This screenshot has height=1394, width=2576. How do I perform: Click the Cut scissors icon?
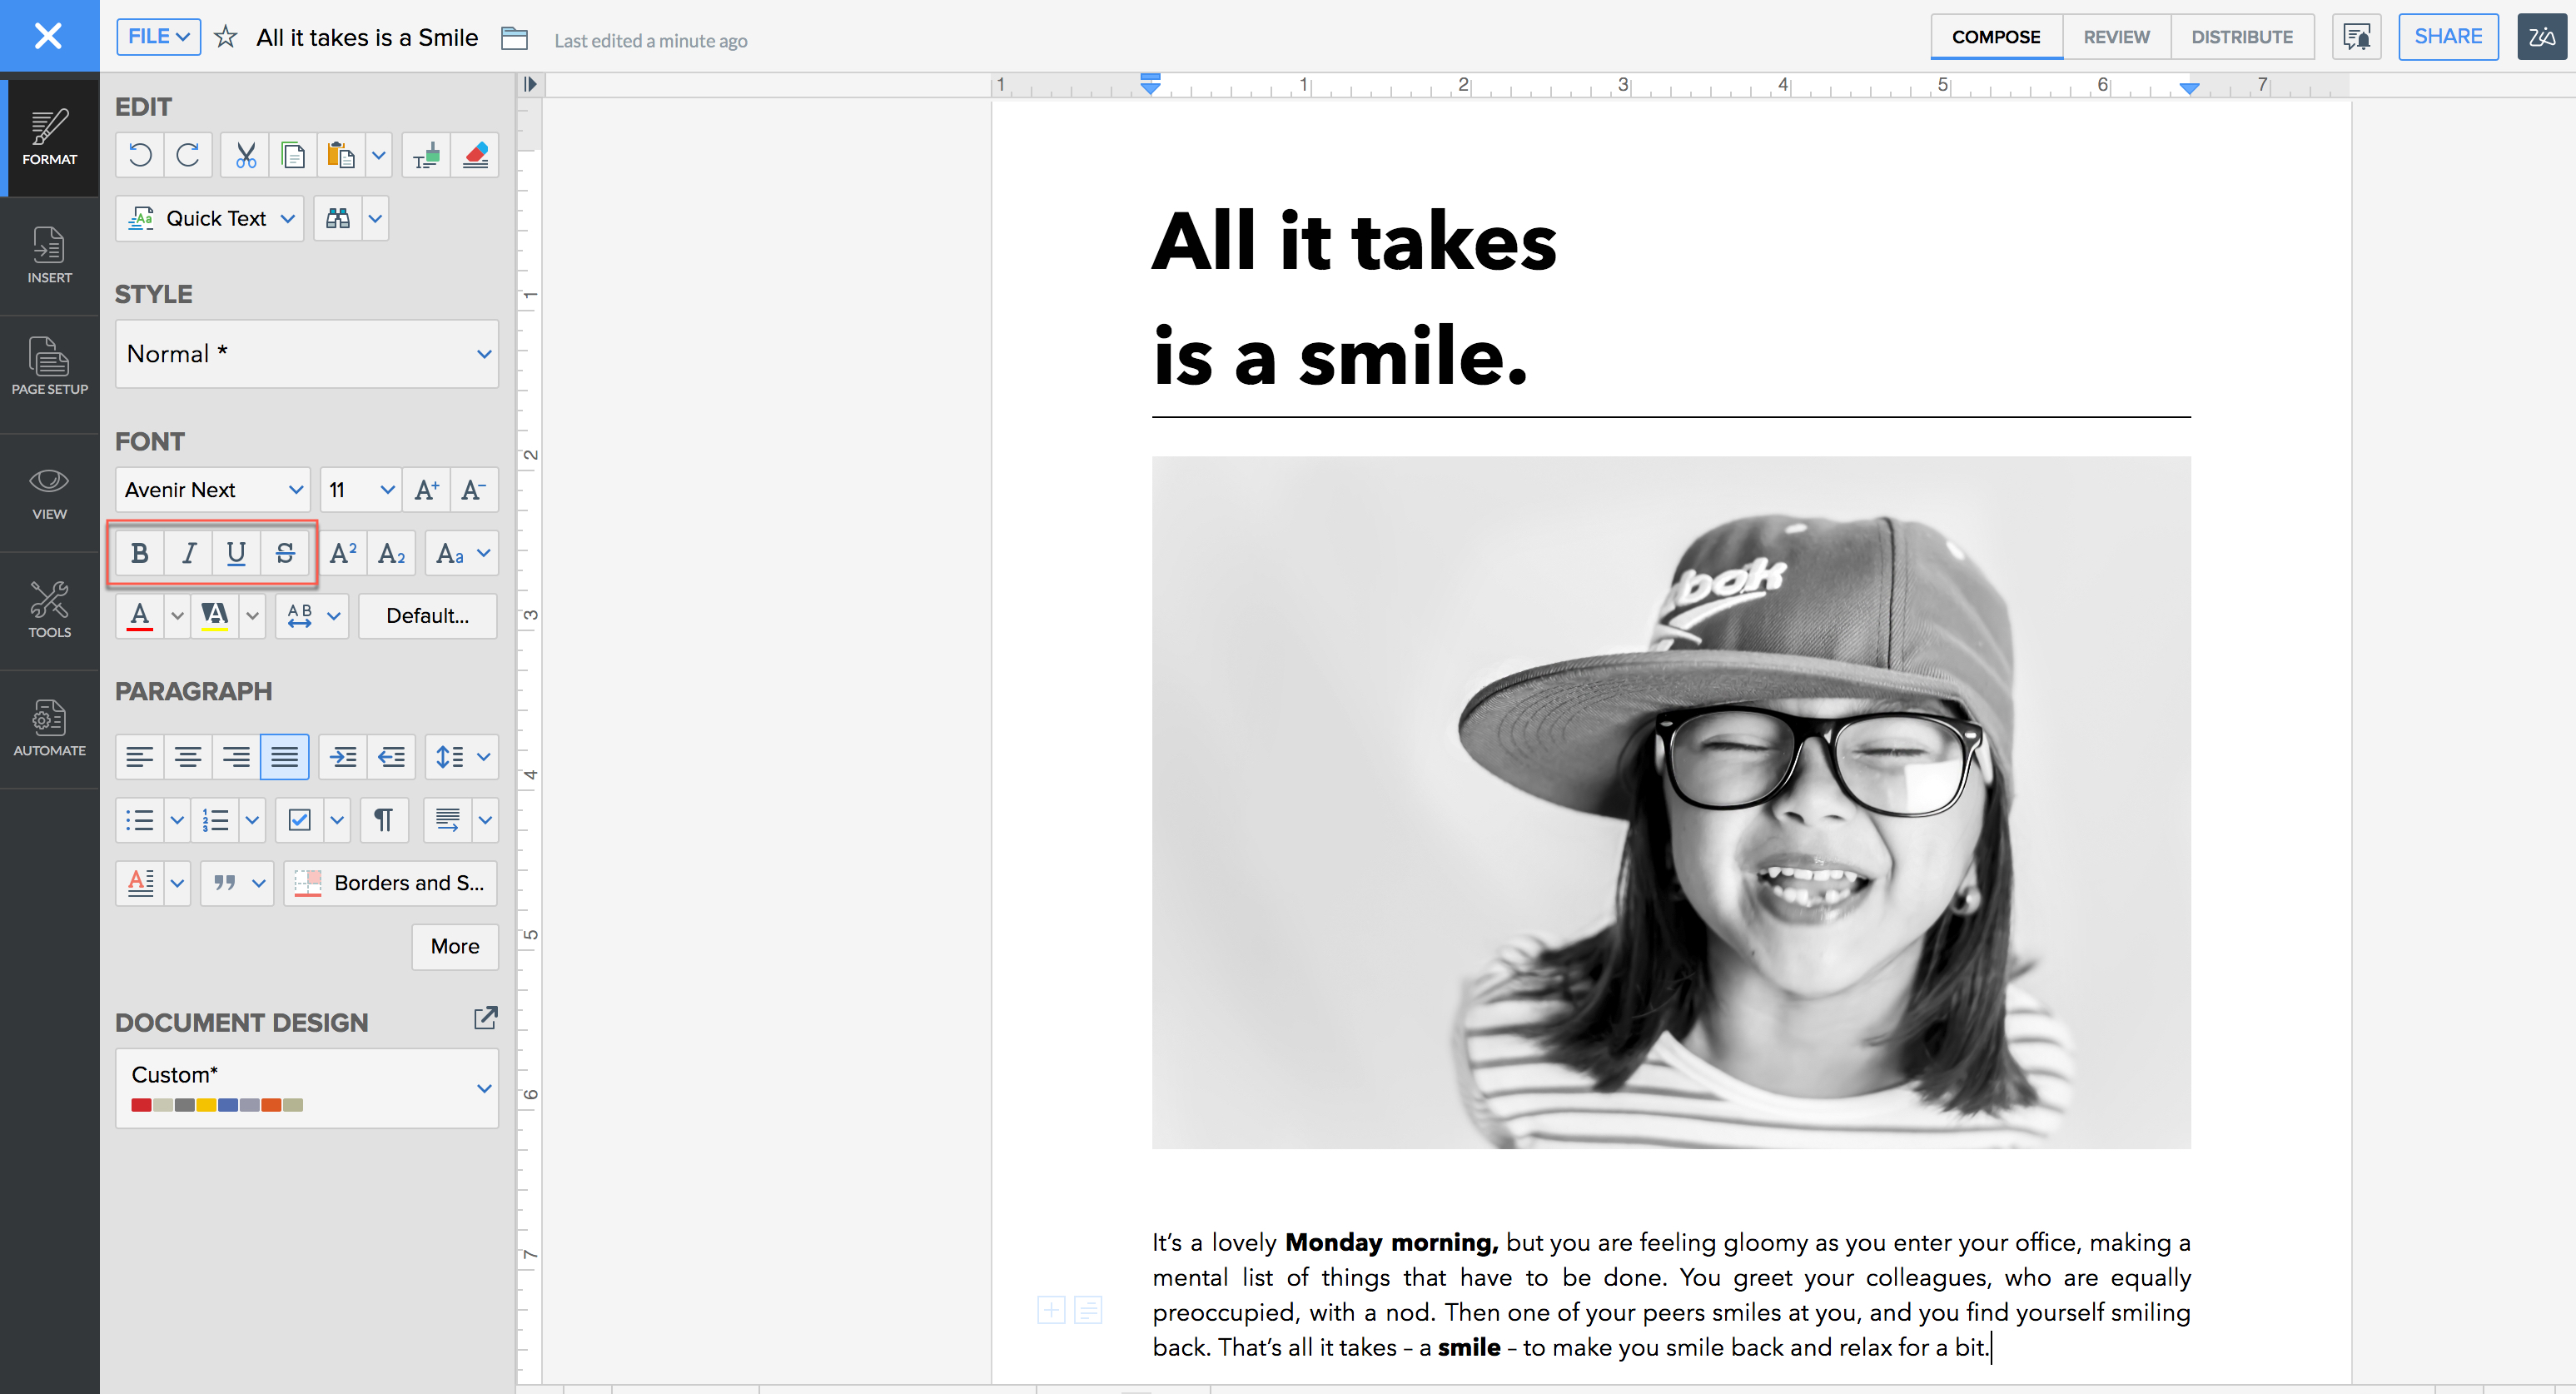coord(245,156)
